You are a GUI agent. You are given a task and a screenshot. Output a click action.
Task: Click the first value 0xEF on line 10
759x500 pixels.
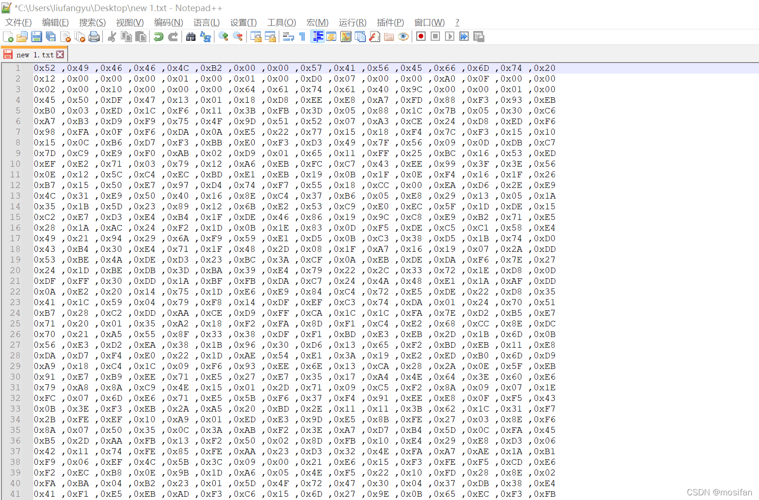(x=44, y=164)
